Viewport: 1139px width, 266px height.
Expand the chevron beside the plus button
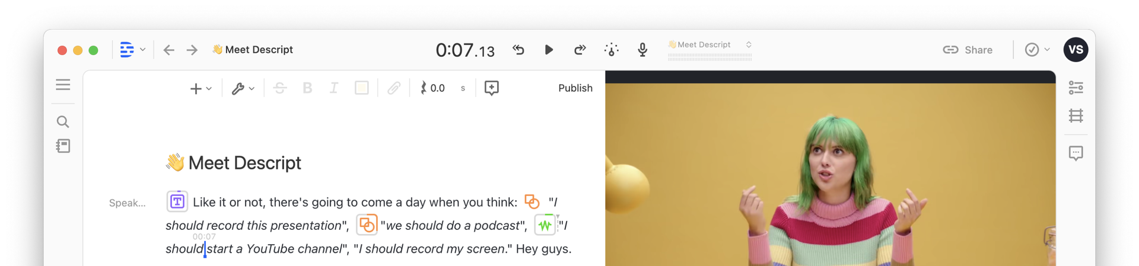point(209,89)
